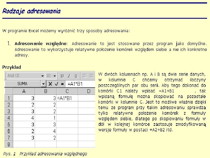Select row 1 header
This screenshot has height=158, width=210.
[x=9, y=98]
